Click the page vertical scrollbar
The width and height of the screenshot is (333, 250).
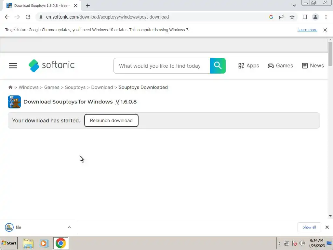330,54
